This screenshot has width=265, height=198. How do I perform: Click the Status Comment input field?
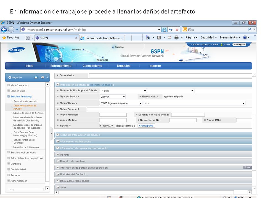click(x=169, y=109)
